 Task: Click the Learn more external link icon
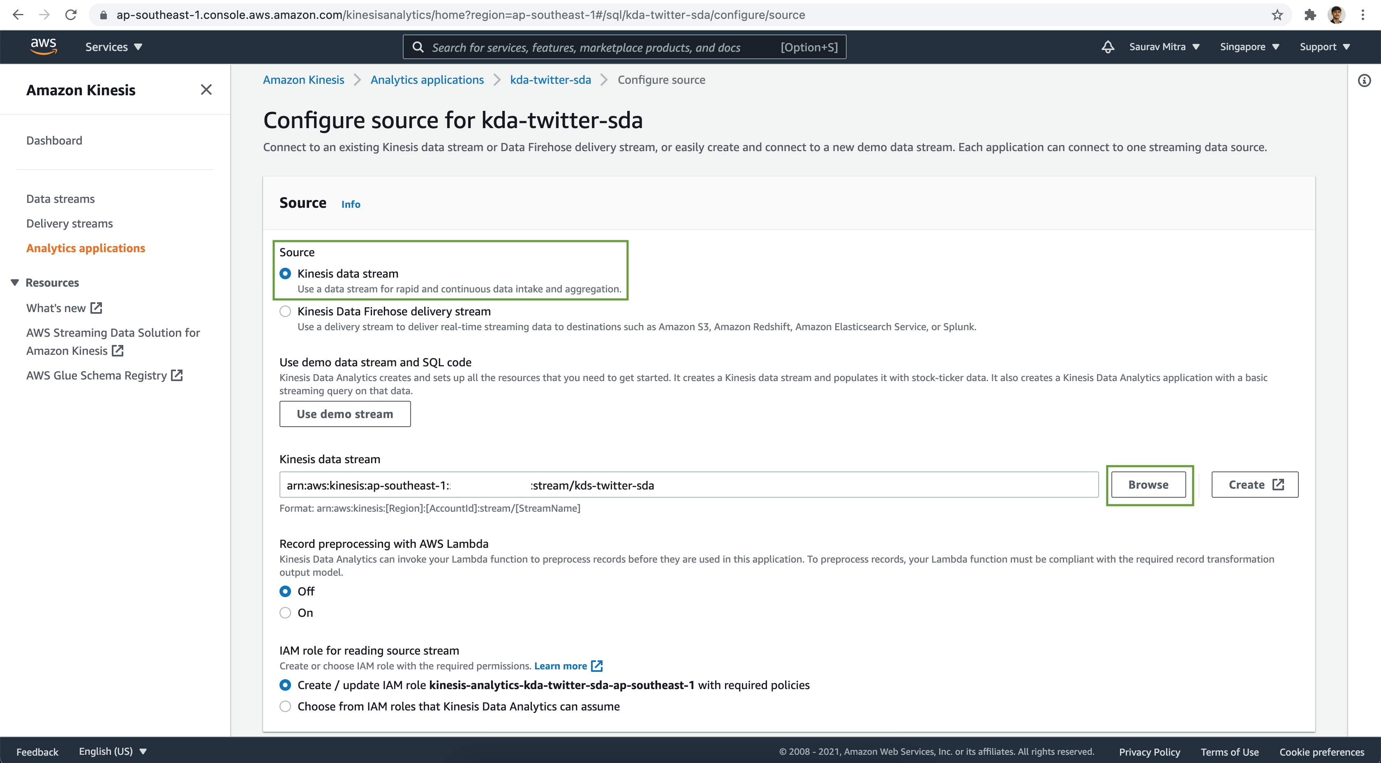tap(597, 666)
